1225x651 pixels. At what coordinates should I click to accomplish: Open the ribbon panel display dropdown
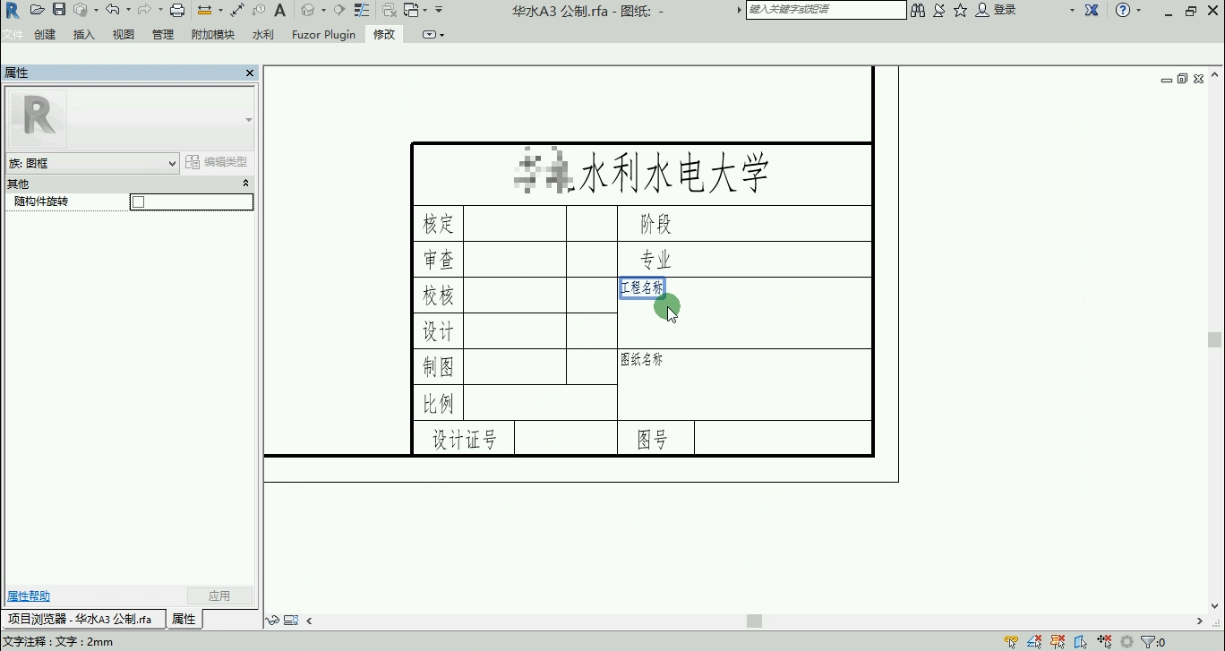click(433, 35)
